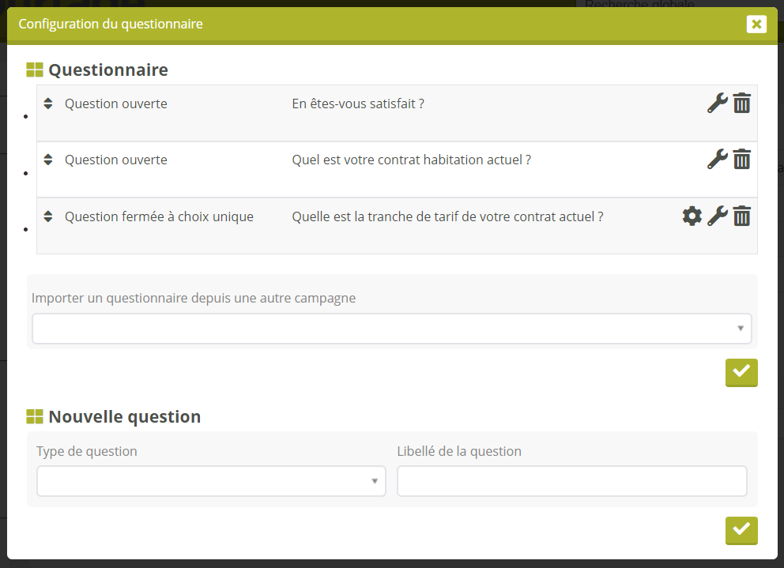Click the grid icon beside 'Nouvelle question' heading

(x=35, y=416)
